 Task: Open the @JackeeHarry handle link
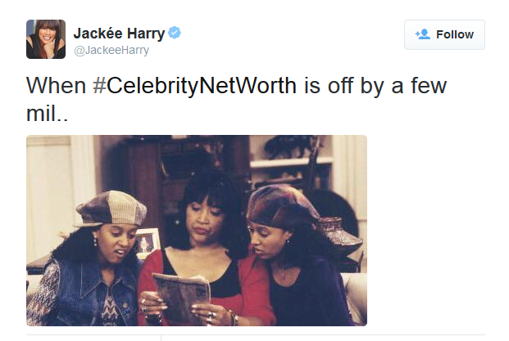click(x=111, y=51)
